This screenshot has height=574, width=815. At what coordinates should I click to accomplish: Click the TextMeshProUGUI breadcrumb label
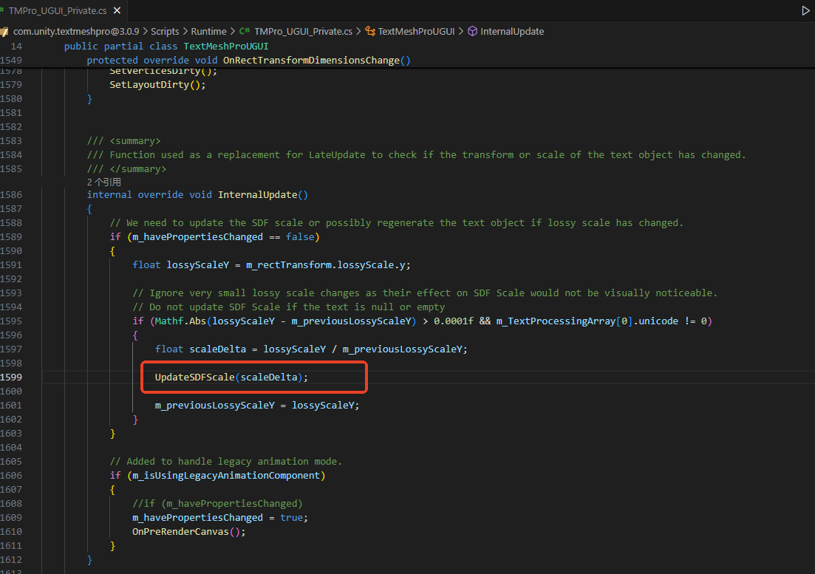point(417,32)
